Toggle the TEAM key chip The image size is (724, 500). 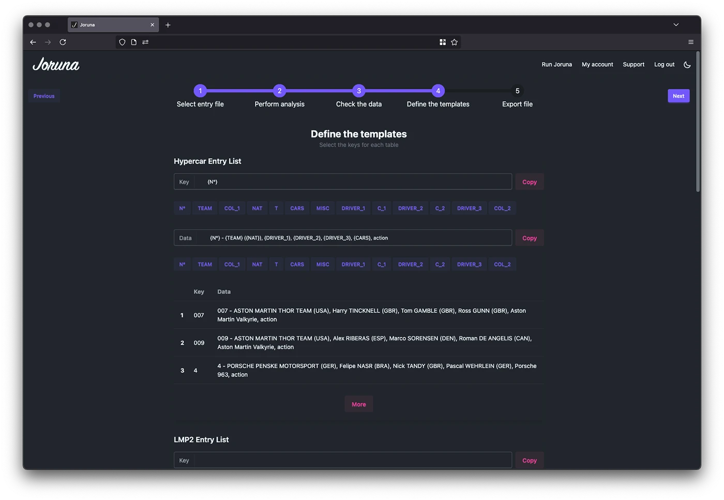click(205, 208)
